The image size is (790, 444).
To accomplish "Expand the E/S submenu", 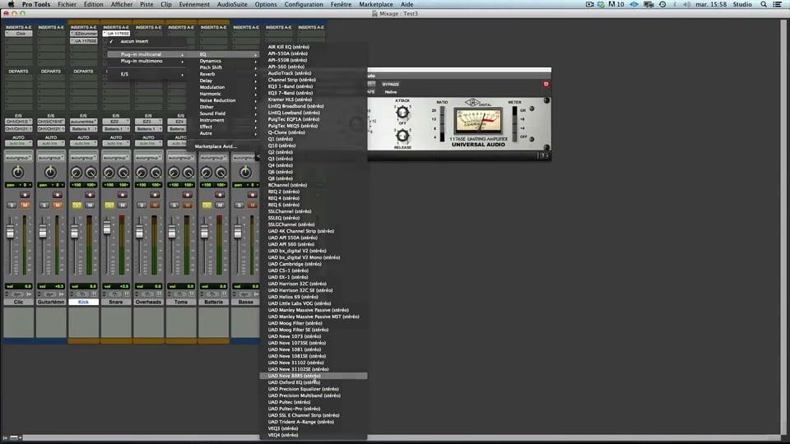I will coord(146,74).
